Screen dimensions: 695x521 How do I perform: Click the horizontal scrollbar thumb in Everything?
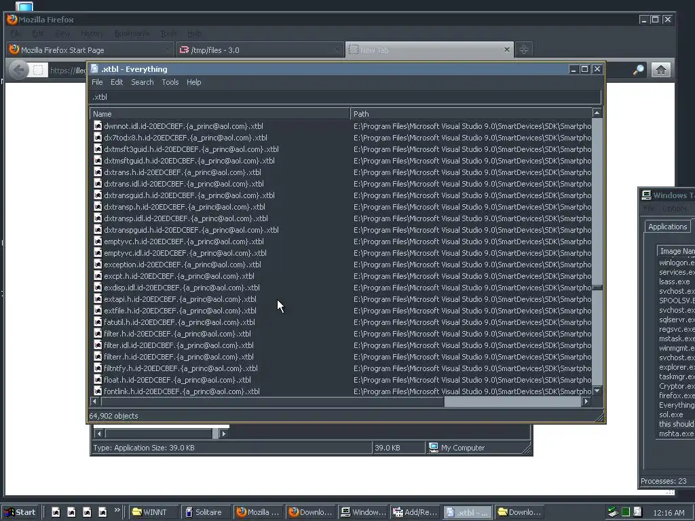(x=273, y=402)
